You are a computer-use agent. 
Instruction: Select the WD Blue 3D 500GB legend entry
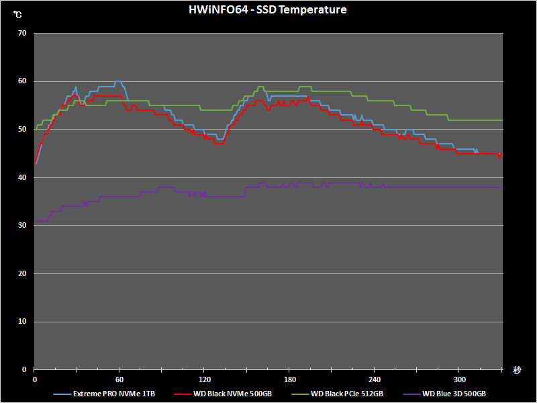444,394
